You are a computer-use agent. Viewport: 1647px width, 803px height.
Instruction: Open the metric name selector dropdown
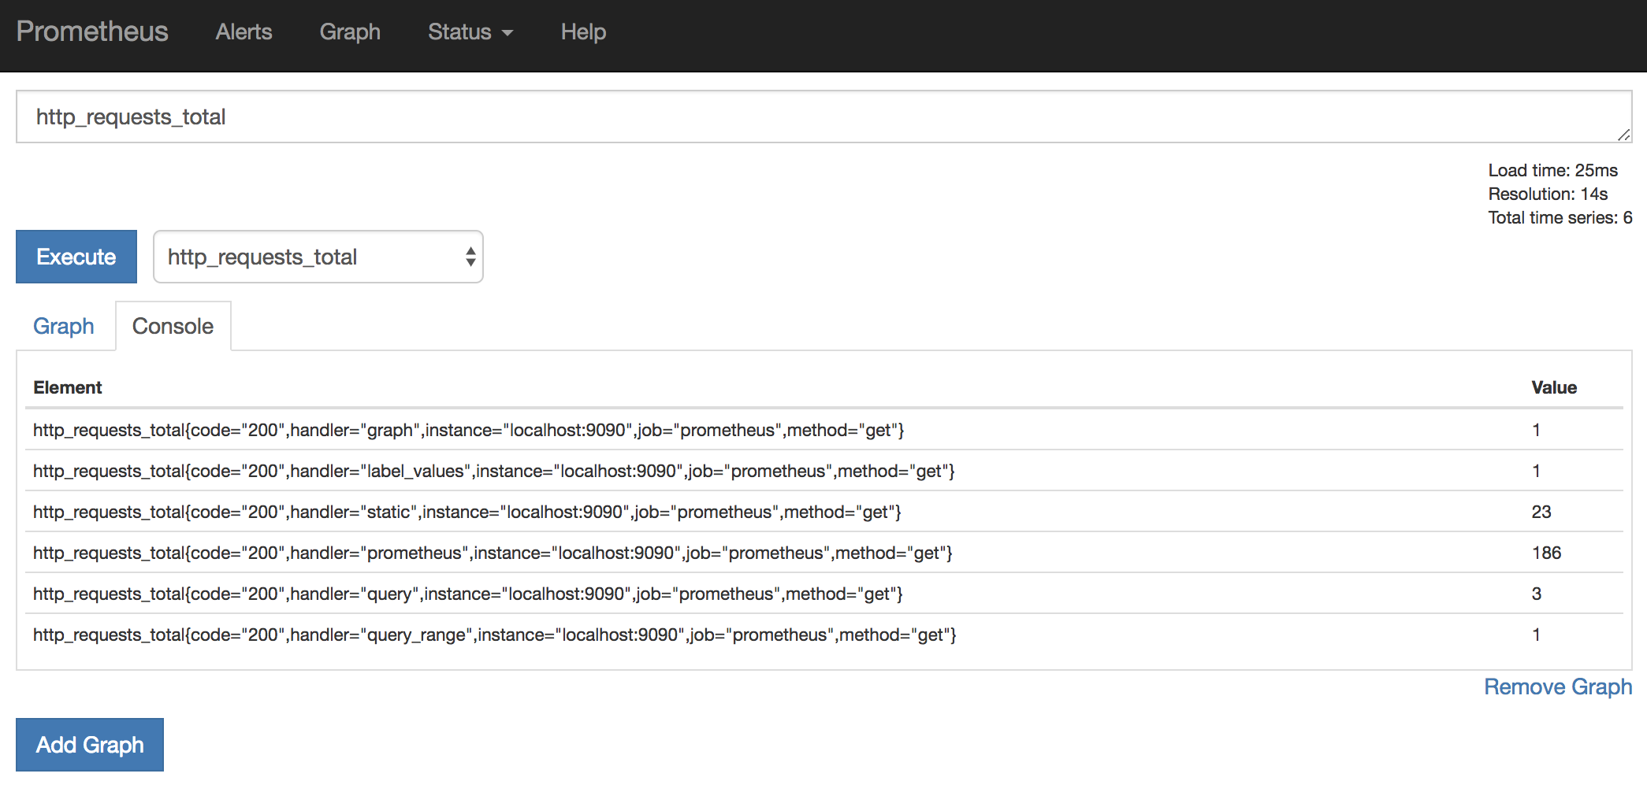318,257
